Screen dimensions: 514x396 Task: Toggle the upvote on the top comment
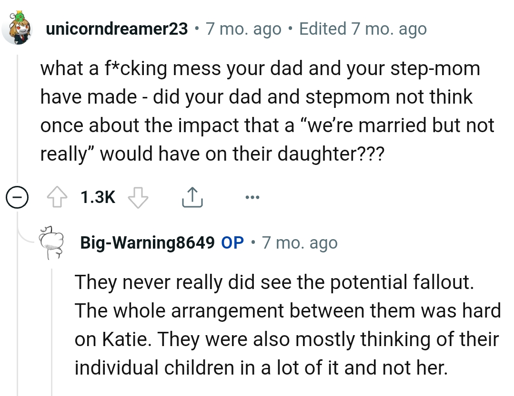click(57, 197)
